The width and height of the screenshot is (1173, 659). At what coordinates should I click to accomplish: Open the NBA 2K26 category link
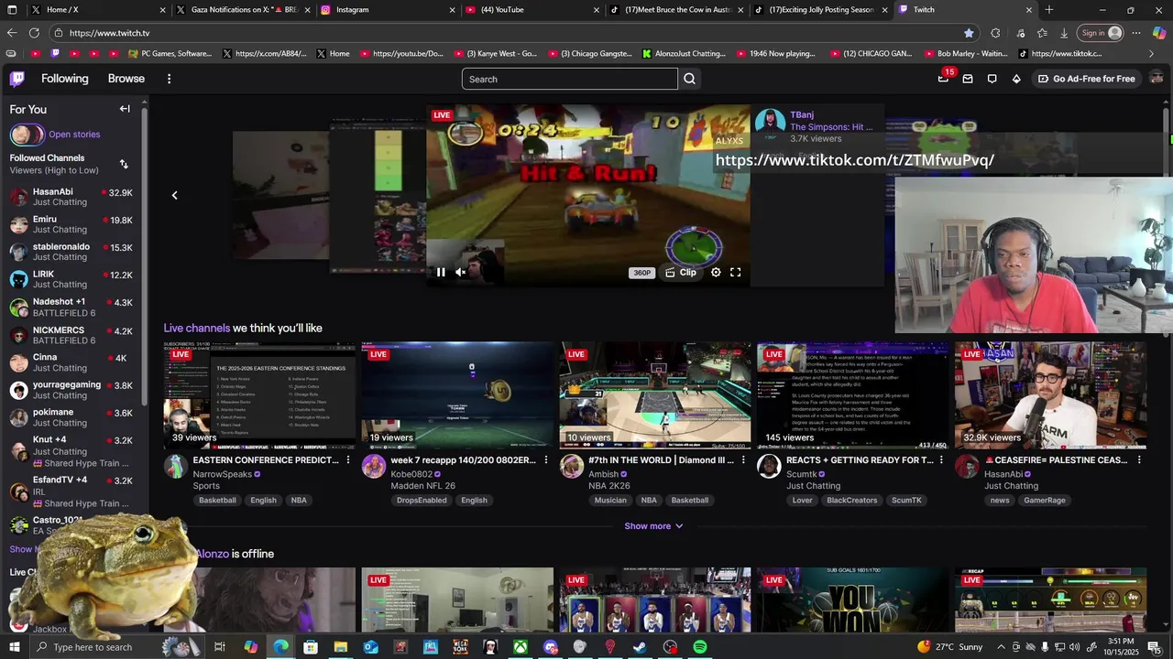tap(610, 486)
